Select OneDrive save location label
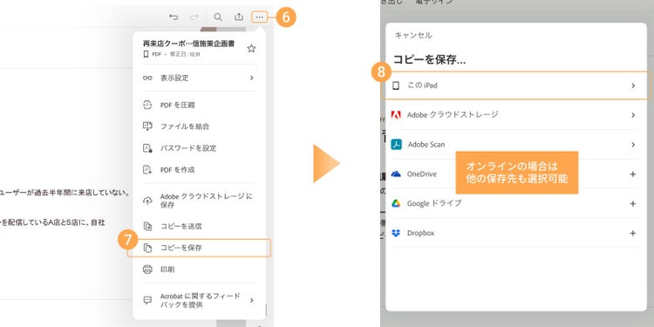 click(422, 174)
